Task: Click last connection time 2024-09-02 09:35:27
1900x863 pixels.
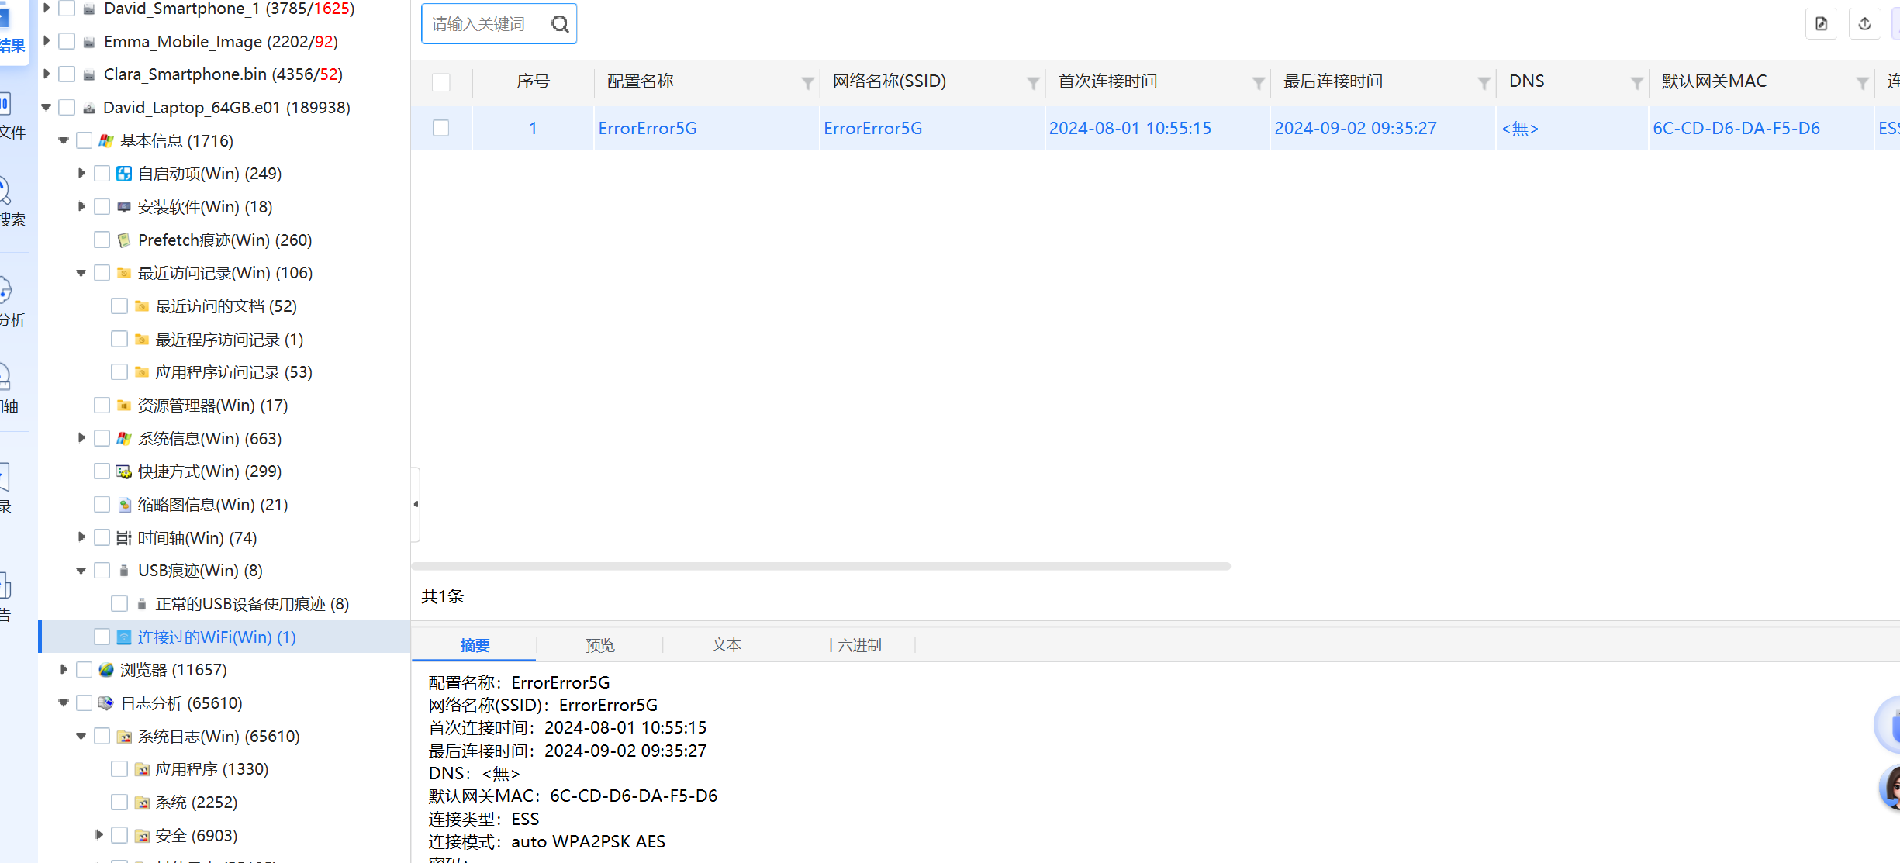Action: click(x=1356, y=129)
